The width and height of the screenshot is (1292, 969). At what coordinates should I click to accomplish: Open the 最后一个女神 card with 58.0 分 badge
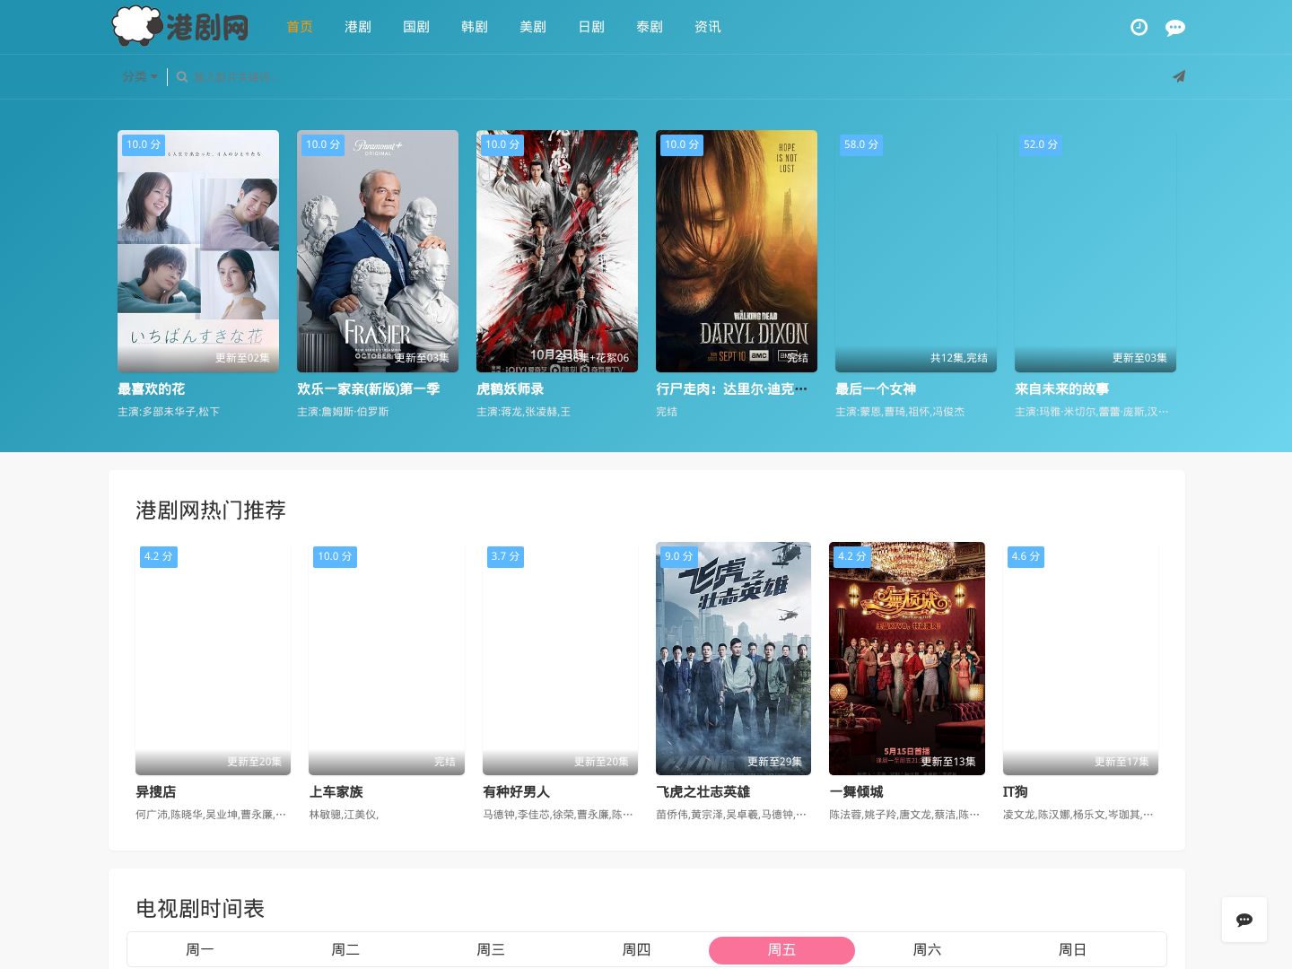coord(916,251)
